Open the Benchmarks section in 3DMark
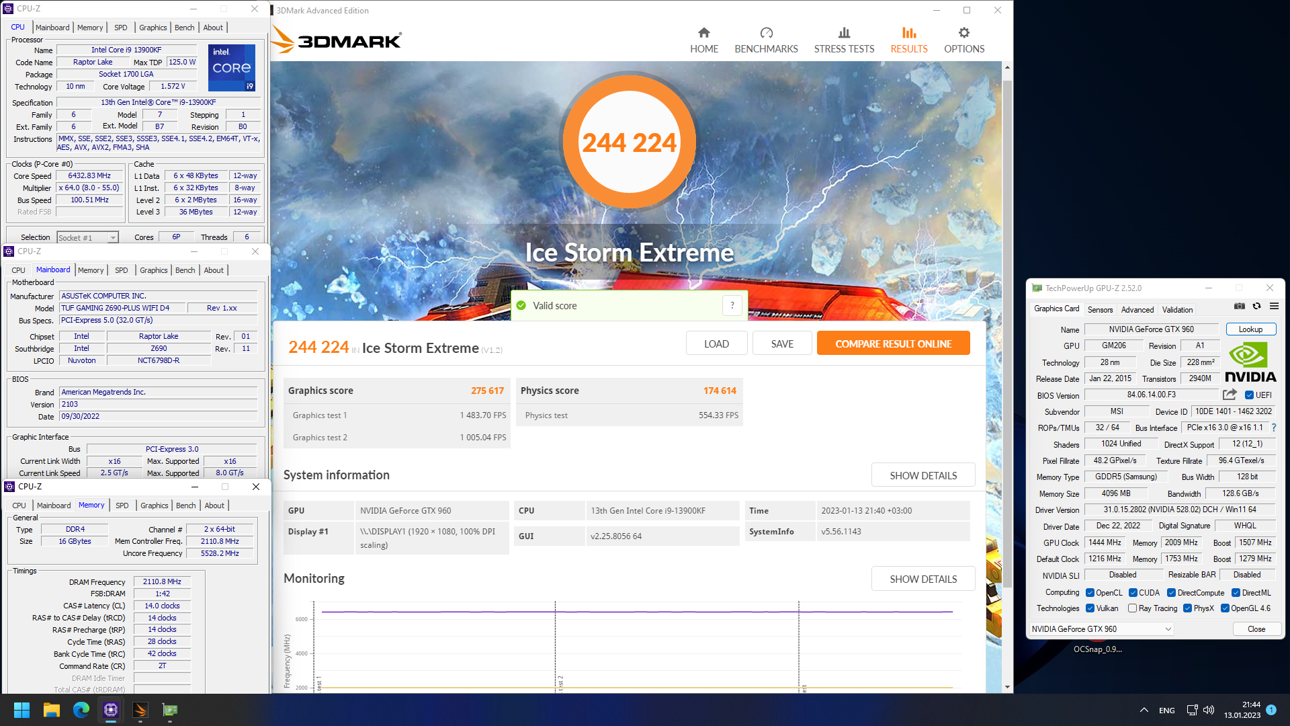This screenshot has width=1290, height=726. (766, 40)
